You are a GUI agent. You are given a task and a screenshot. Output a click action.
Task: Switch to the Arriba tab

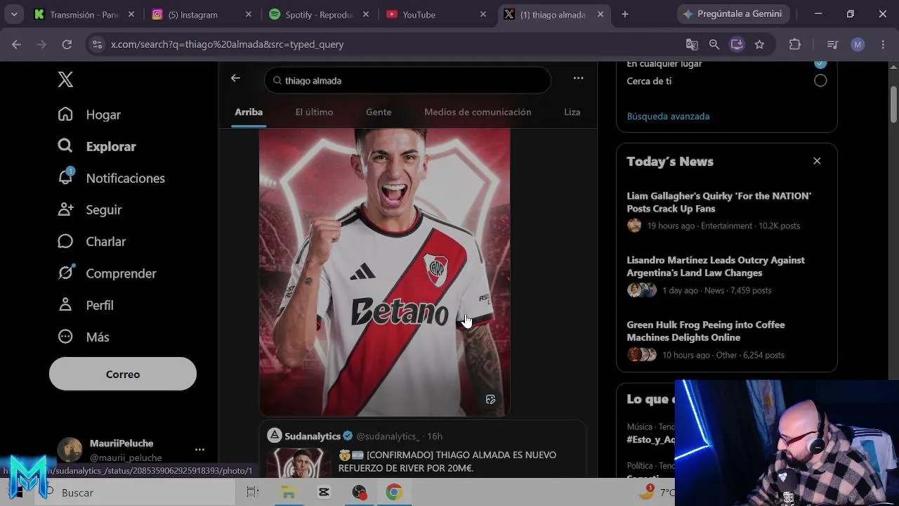249,112
